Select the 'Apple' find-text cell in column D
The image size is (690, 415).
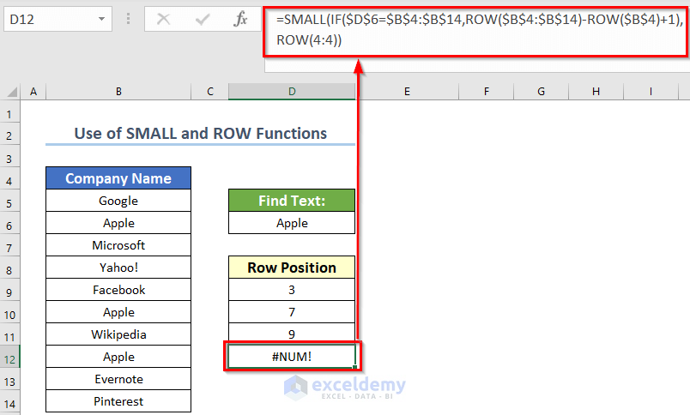click(x=292, y=223)
